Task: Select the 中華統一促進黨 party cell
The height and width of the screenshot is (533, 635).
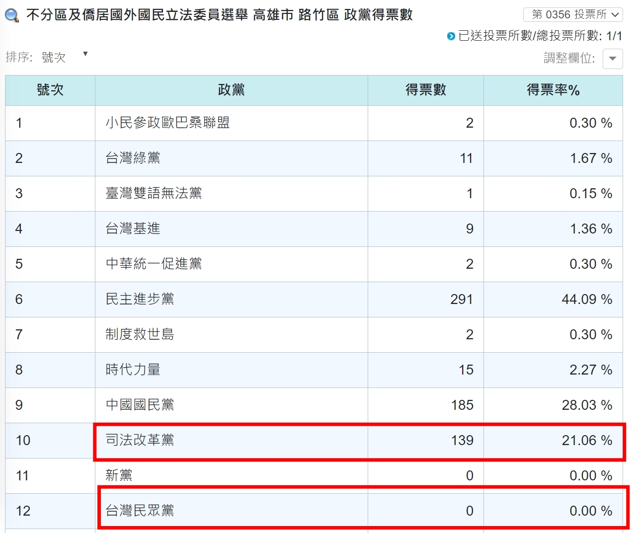Action: coord(232,264)
